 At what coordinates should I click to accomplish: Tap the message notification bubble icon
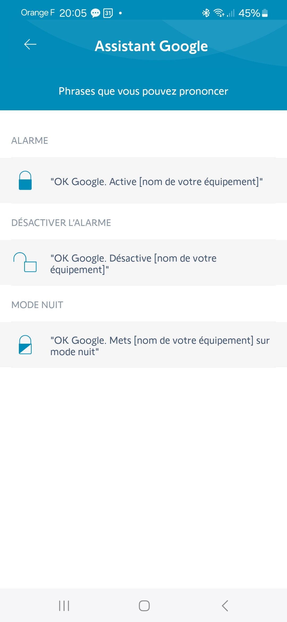pyautogui.click(x=95, y=13)
